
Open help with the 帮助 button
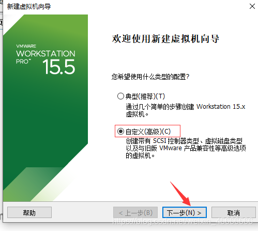[x=29, y=212]
